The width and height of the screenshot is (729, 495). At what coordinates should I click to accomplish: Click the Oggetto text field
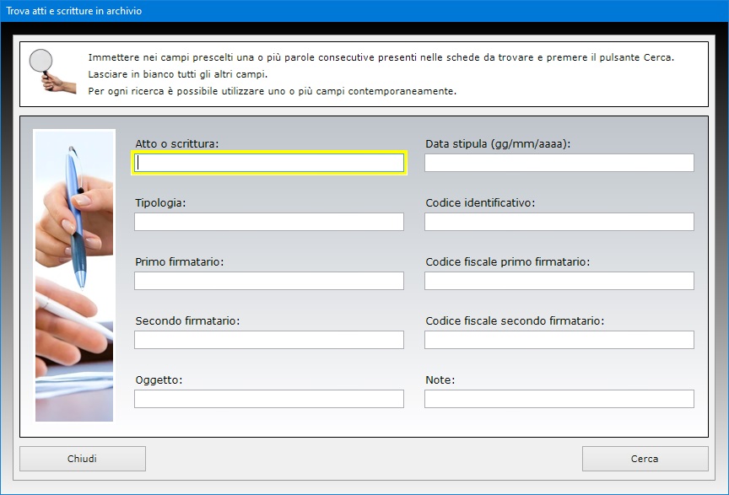[269, 399]
